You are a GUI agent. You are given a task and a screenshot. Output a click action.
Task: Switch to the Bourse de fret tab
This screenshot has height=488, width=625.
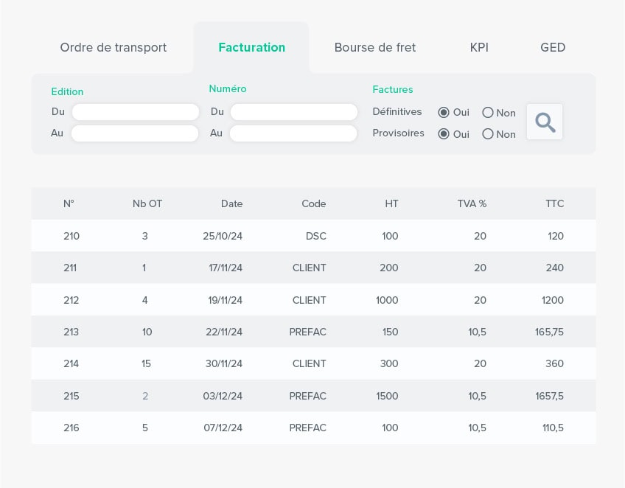375,47
